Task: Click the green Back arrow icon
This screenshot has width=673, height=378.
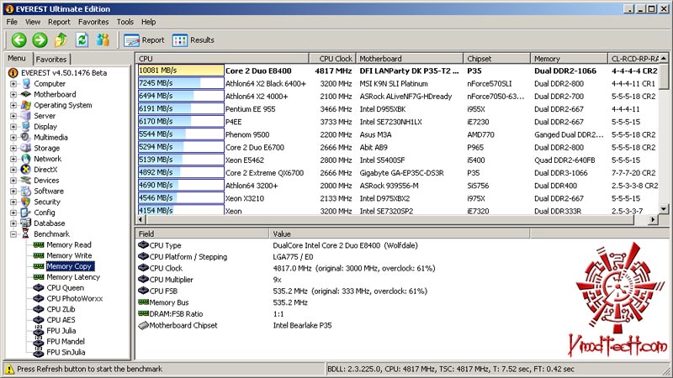Action: pyautogui.click(x=19, y=40)
